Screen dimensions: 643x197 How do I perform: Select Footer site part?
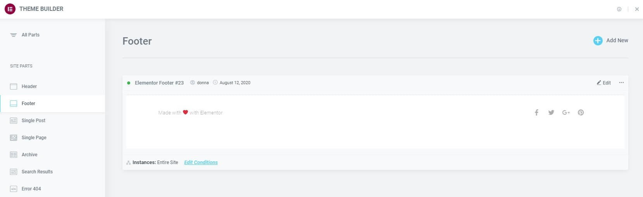click(x=28, y=104)
